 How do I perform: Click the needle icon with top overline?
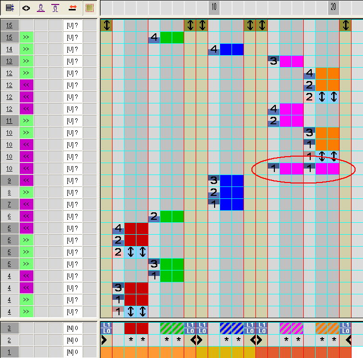pyautogui.click(x=56, y=8)
